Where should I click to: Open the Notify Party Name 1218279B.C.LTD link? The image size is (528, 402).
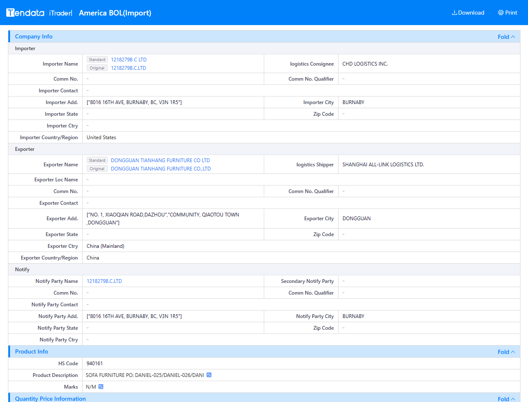(x=104, y=281)
